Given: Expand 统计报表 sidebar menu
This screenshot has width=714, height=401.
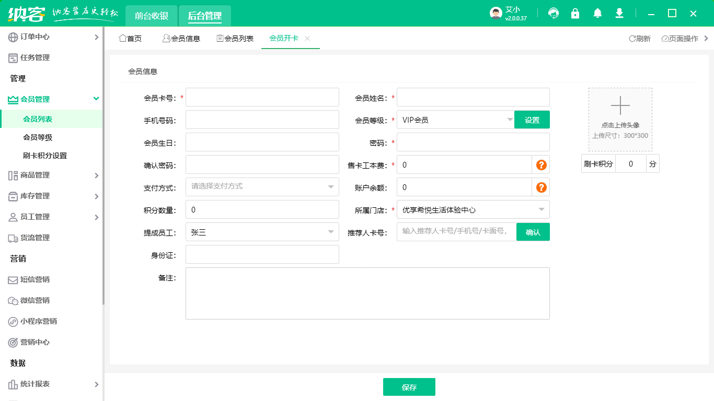Looking at the screenshot, I should point(51,384).
